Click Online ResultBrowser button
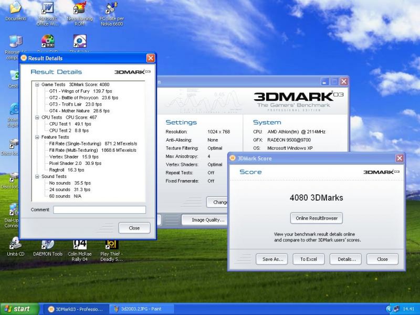 point(317,218)
